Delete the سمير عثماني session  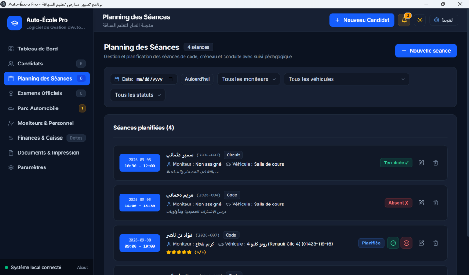pos(436,162)
